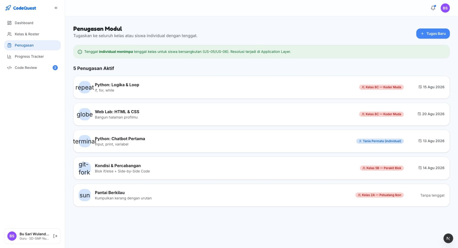458x248 pixels.
Task: Click the BS avatar in sidebar footer
Action: [12, 236]
